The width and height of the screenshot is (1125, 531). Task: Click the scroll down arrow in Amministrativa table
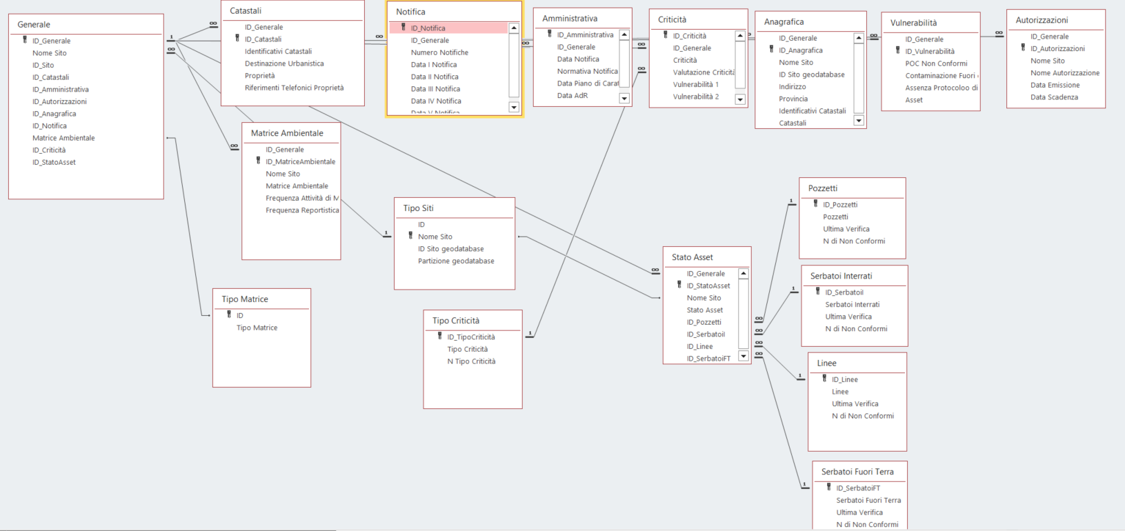coord(624,99)
